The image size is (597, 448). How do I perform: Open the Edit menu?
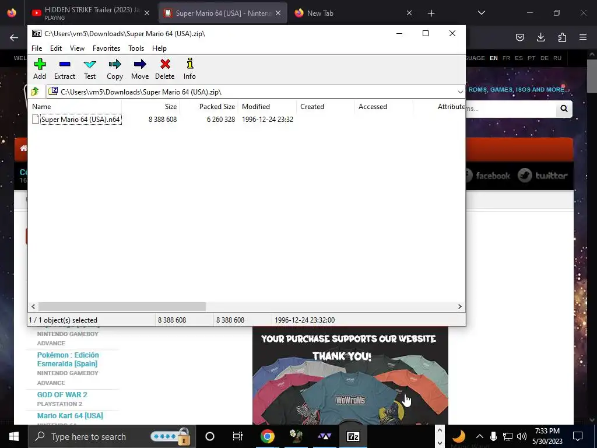[x=56, y=48]
